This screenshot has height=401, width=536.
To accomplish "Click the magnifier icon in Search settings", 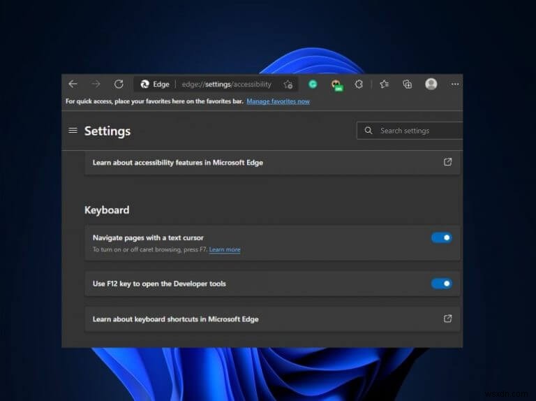I will [x=368, y=131].
